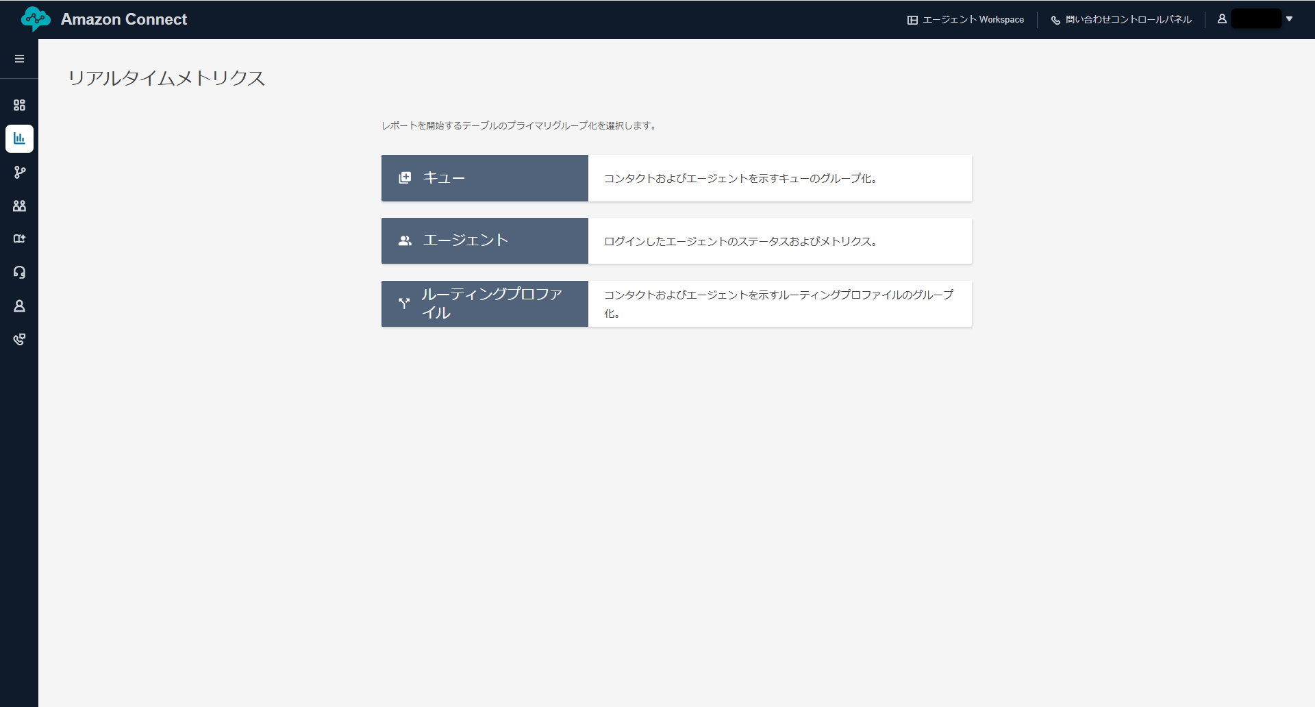
Task: Select the キュー grouping button
Action: click(x=484, y=178)
